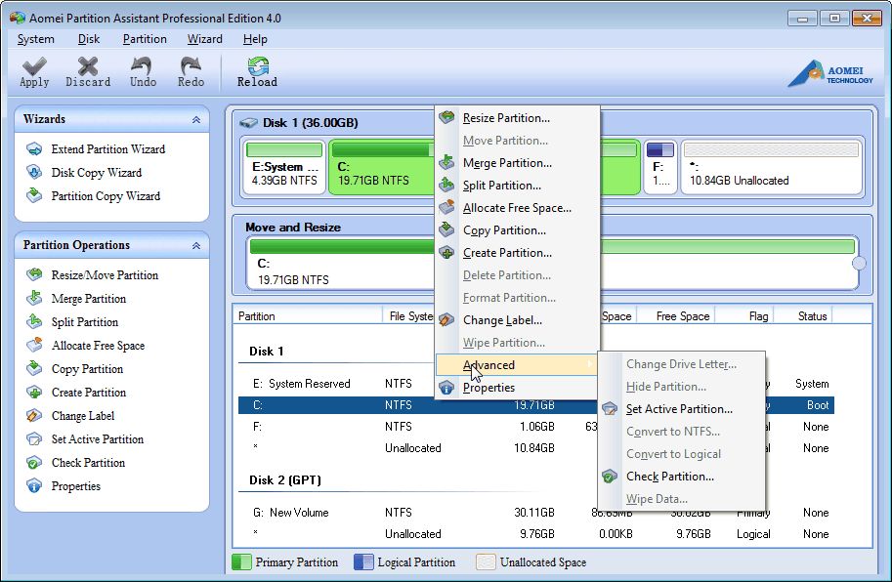
Task: Collapse the Wizards panel
Action: coord(196,120)
